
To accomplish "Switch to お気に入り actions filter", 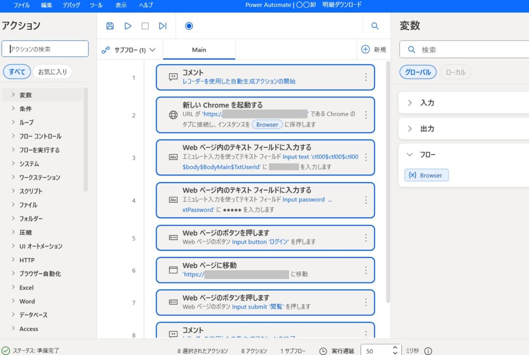I will pos(52,72).
